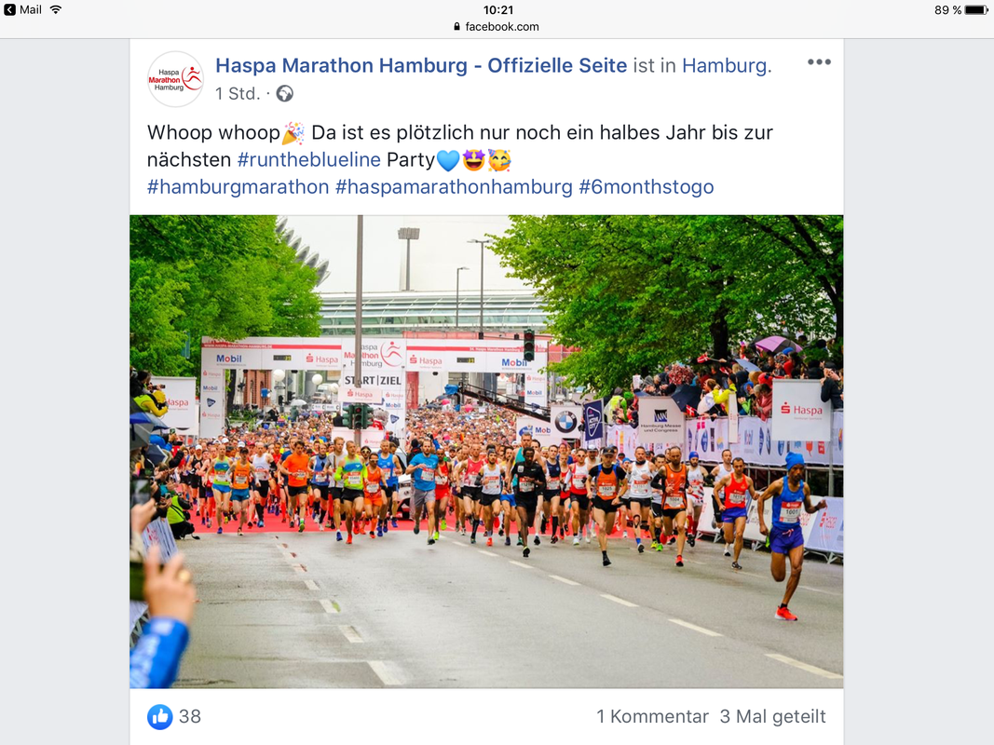The image size is (994, 745).
Task: Tap the back-to-Mail arrow icon
Action: click(x=9, y=9)
